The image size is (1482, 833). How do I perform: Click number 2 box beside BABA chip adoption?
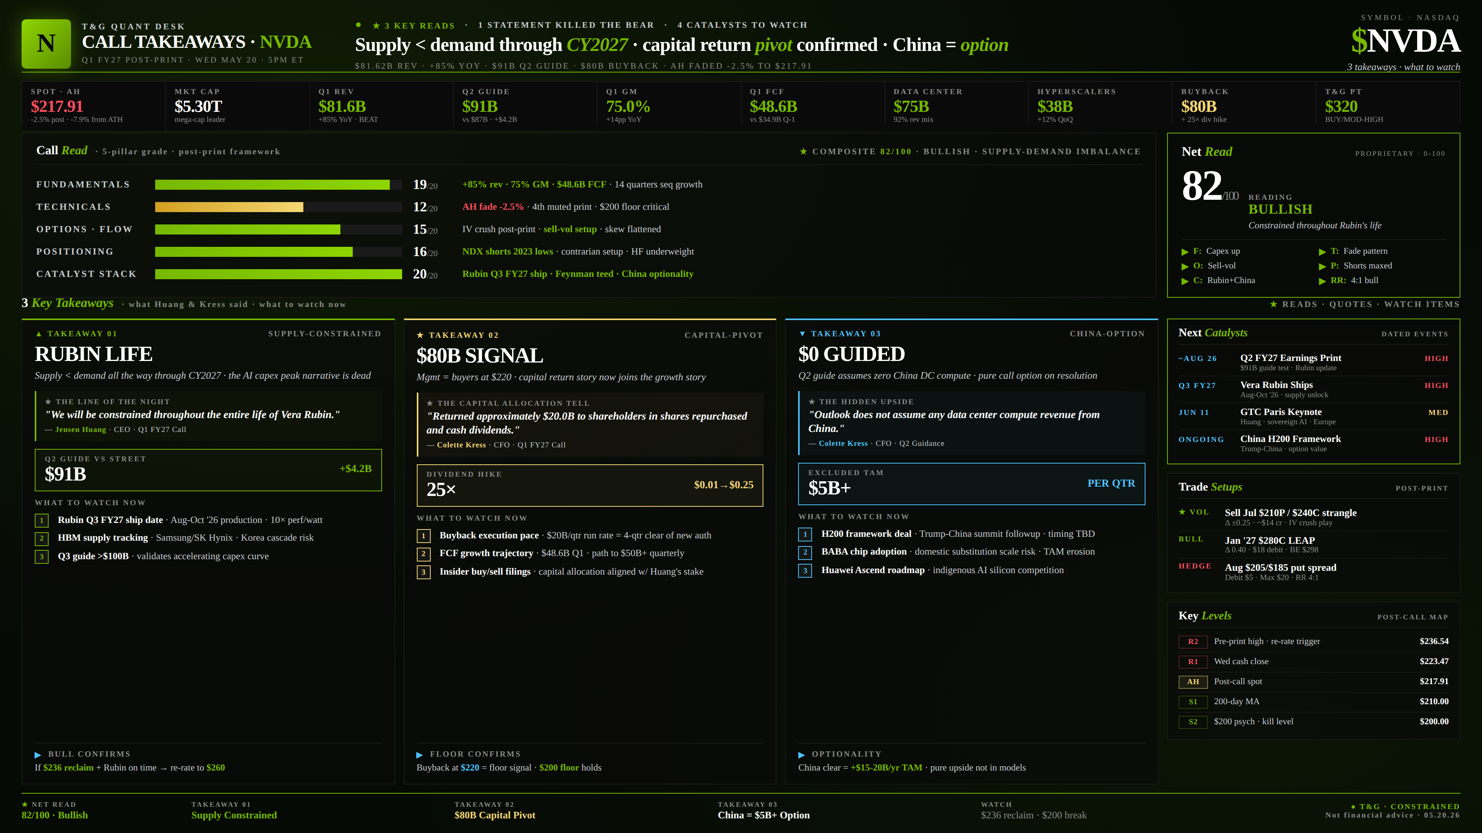click(x=805, y=553)
